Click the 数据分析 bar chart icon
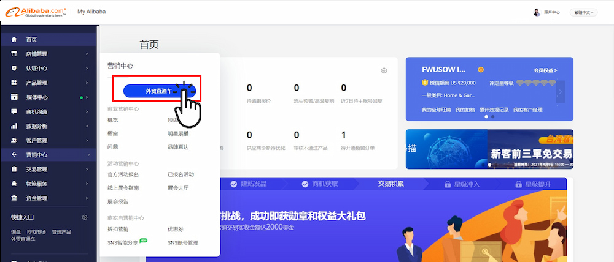Viewport: 614px width, 262px height. (14, 126)
